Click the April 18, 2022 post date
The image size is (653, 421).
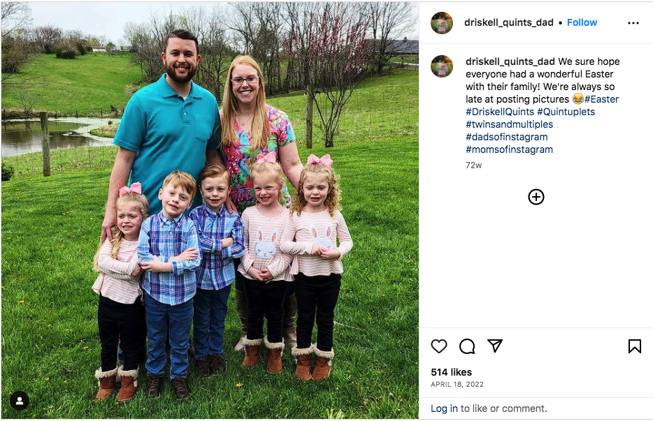pos(457,385)
